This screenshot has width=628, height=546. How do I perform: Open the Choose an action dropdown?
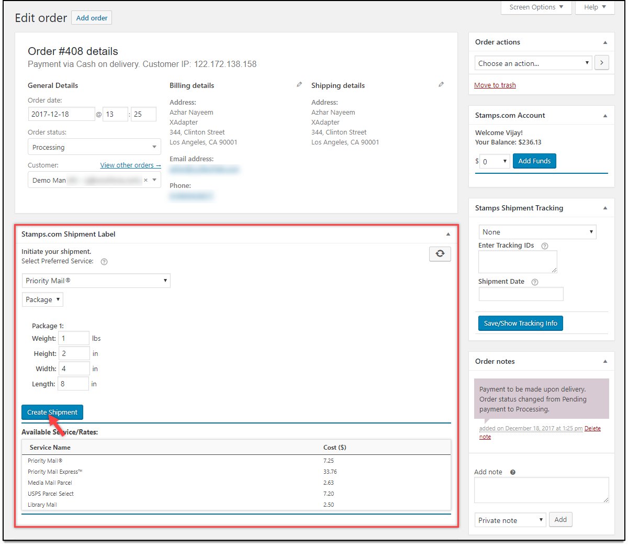click(x=533, y=63)
